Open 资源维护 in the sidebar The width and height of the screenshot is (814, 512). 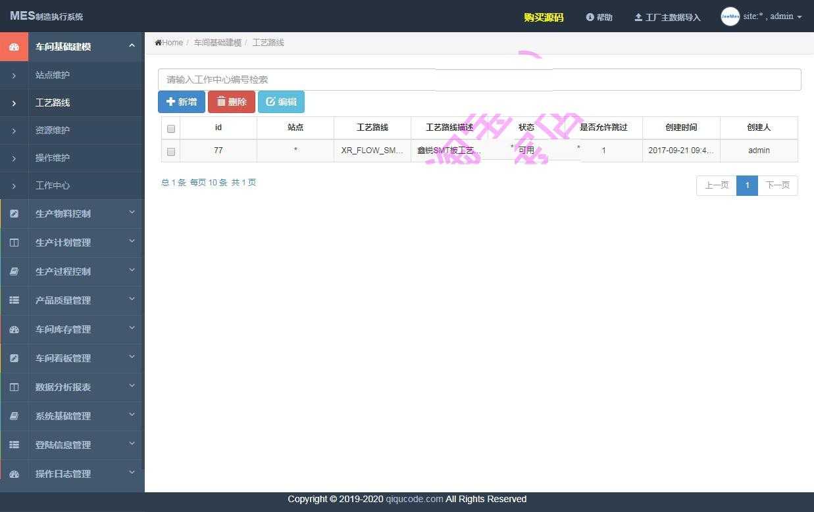point(53,130)
